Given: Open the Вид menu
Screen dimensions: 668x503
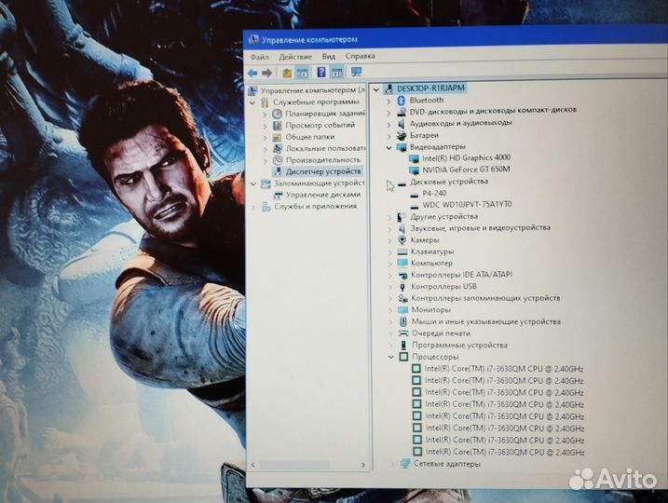Looking at the screenshot, I should (x=329, y=56).
